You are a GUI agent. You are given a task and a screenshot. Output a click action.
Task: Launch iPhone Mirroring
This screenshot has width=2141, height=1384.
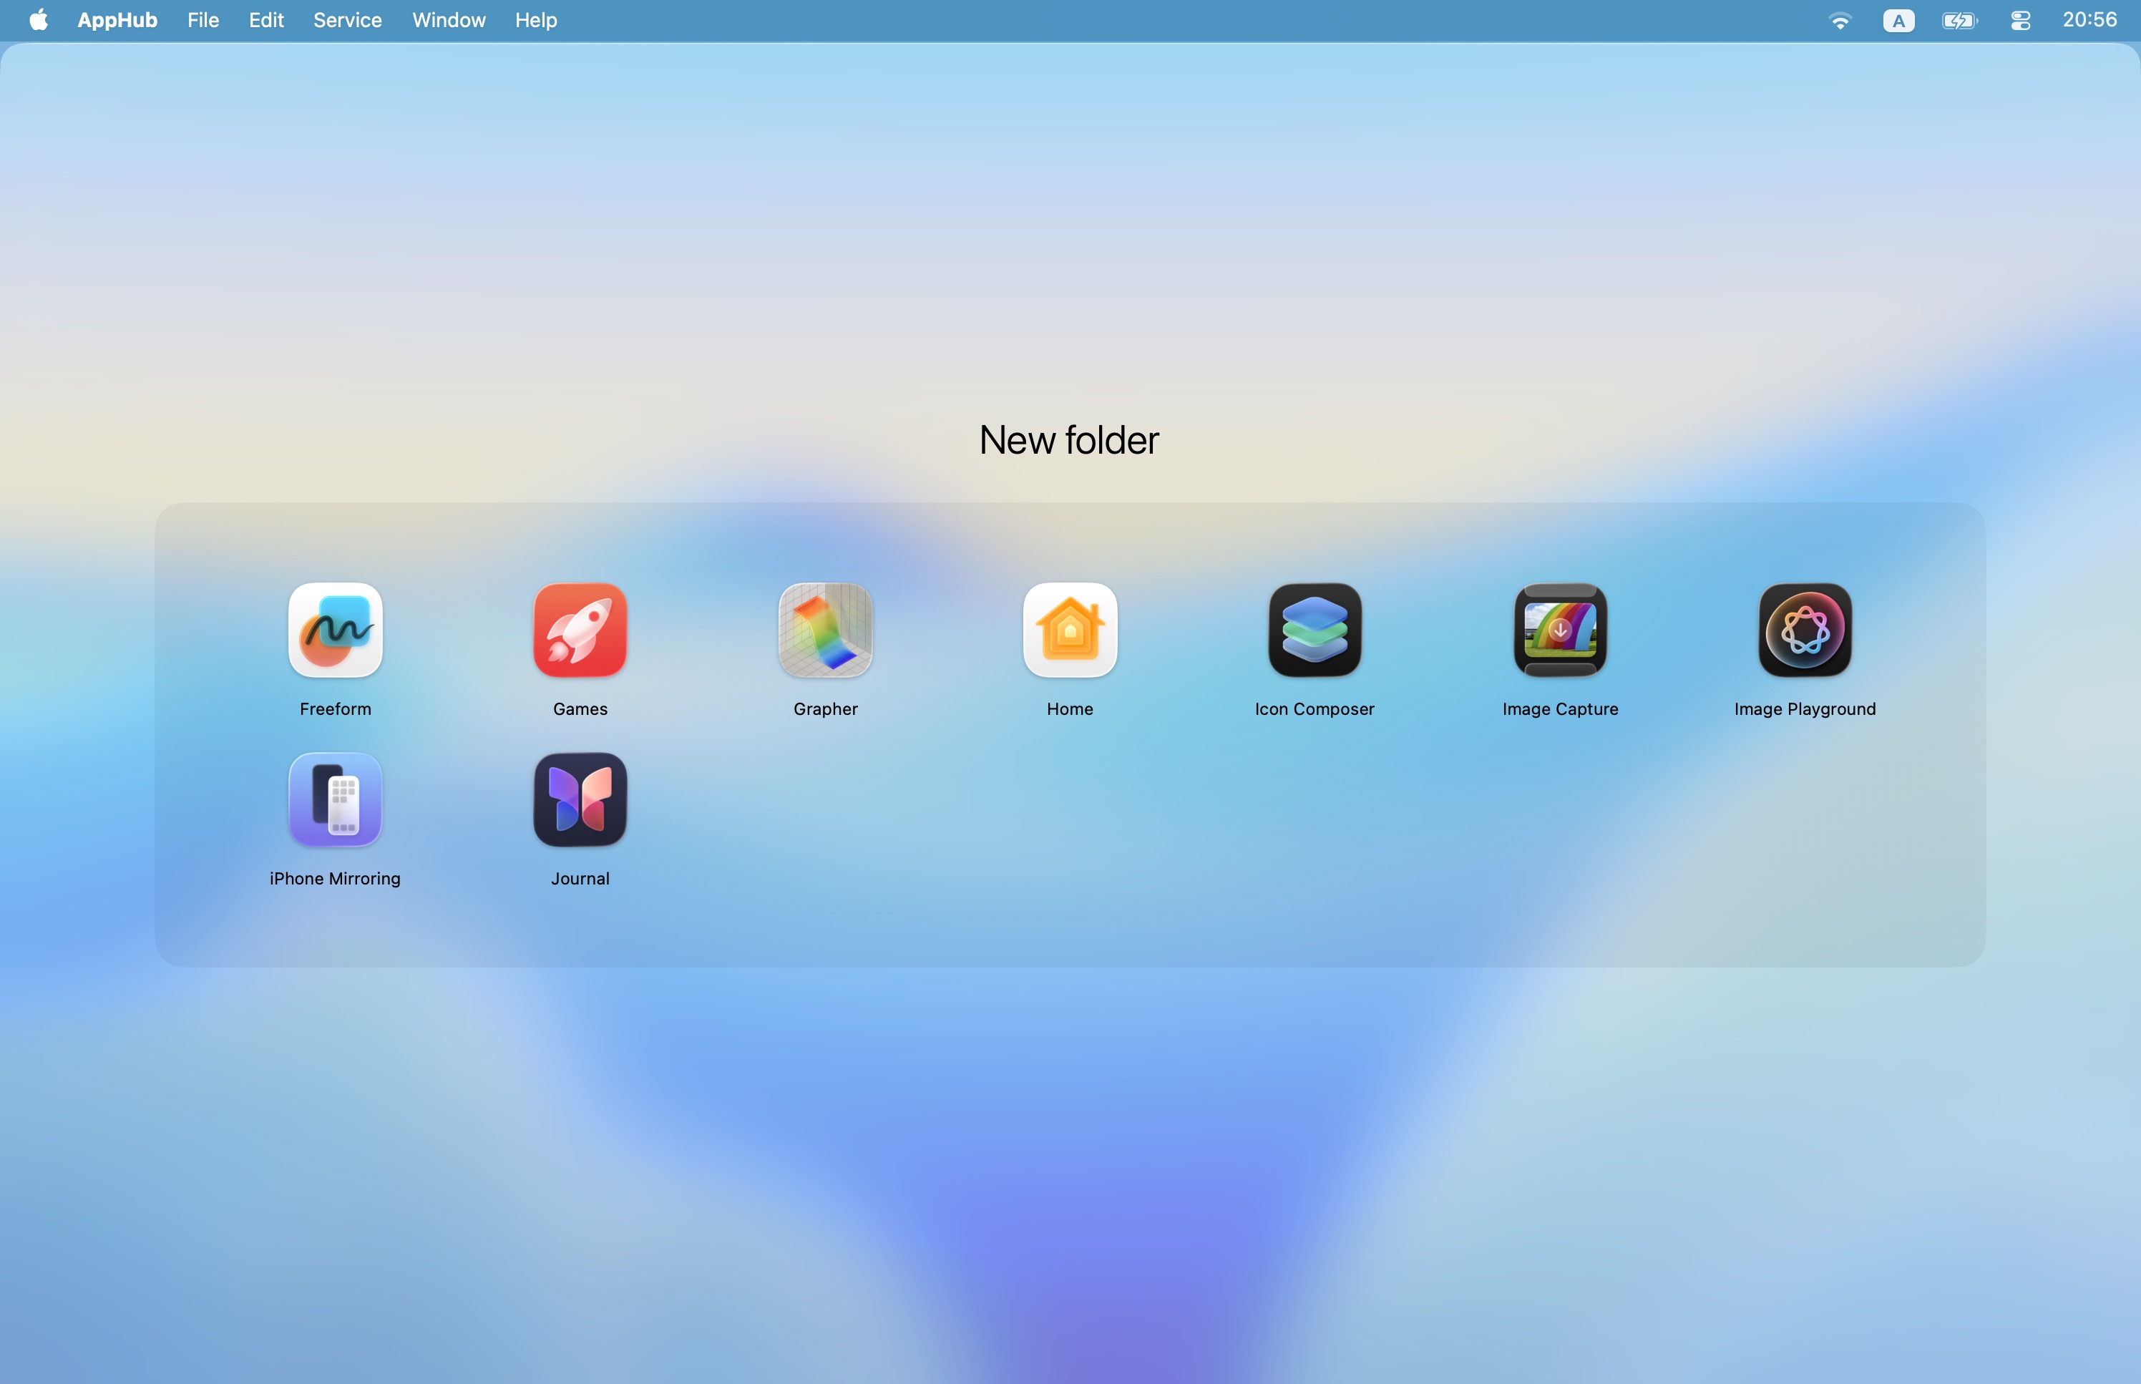click(335, 799)
